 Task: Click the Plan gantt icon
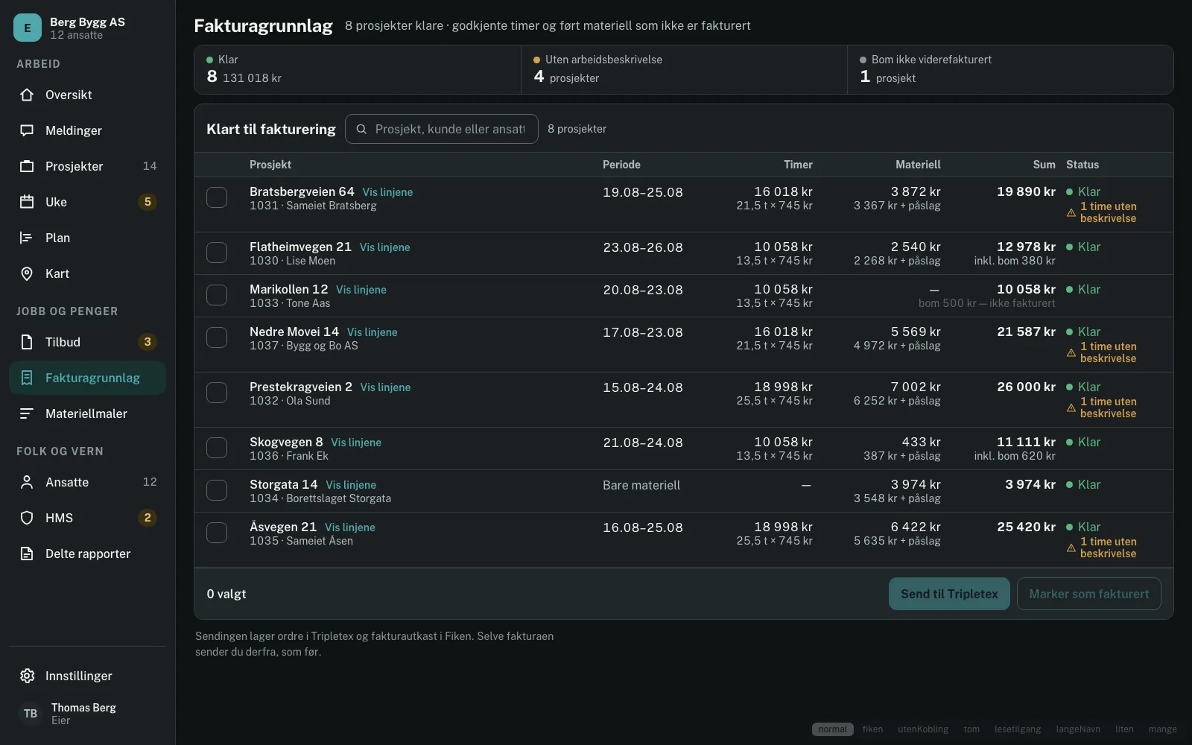[x=27, y=238]
